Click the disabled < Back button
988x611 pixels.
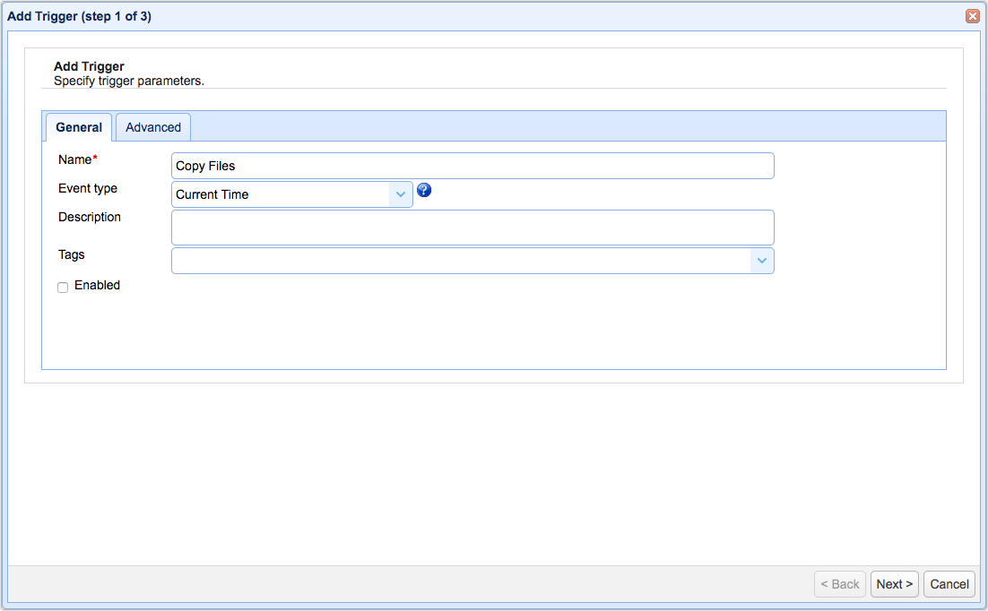[840, 584]
